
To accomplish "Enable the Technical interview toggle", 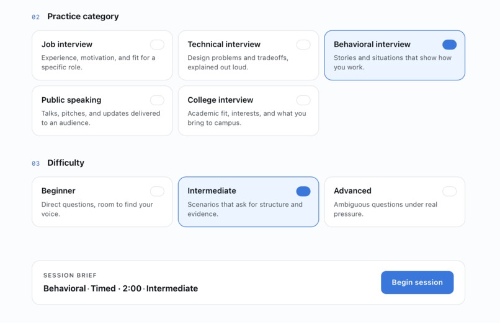I will [x=303, y=45].
